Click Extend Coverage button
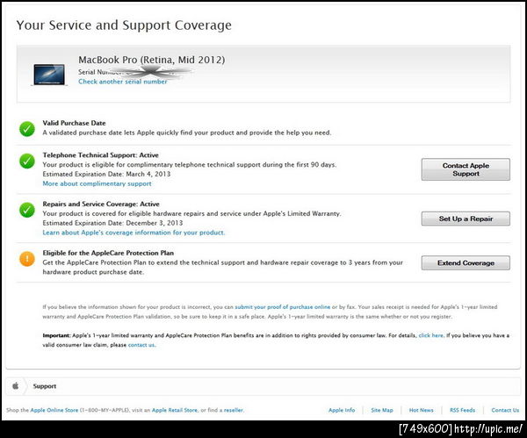Screen dimensions: 527x438 pyautogui.click(x=466, y=262)
